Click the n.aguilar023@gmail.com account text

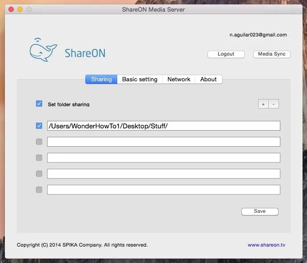click(x=258, y=35)
